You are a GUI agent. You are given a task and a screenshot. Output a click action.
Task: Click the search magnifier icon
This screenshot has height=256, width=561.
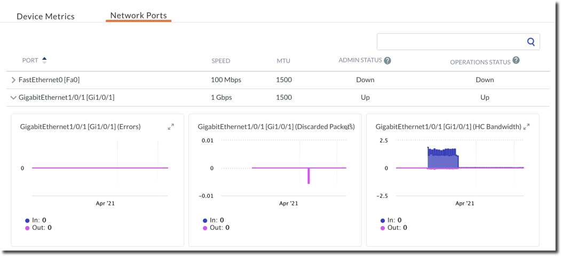531,42
